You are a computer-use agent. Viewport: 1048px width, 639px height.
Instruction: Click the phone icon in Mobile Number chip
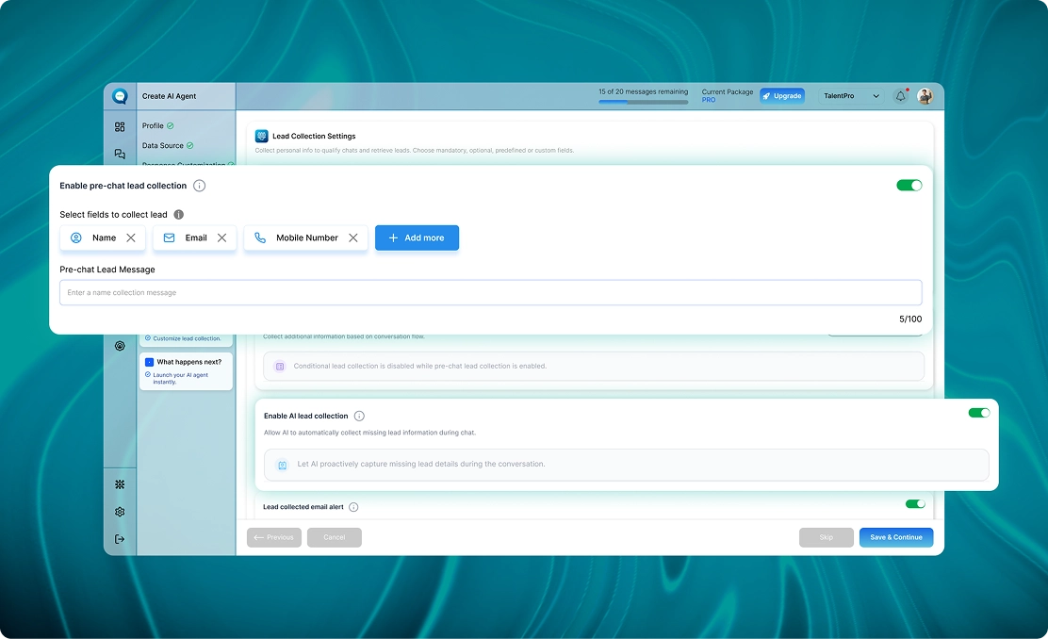click(260, 238)
